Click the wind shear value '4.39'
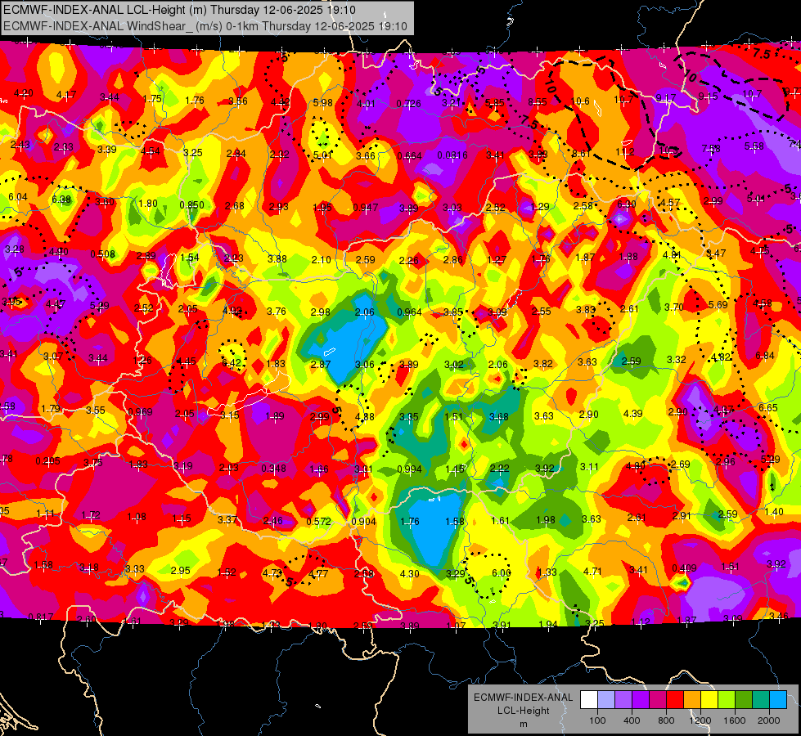Screen dimensions: 801x736 [633, 413]
